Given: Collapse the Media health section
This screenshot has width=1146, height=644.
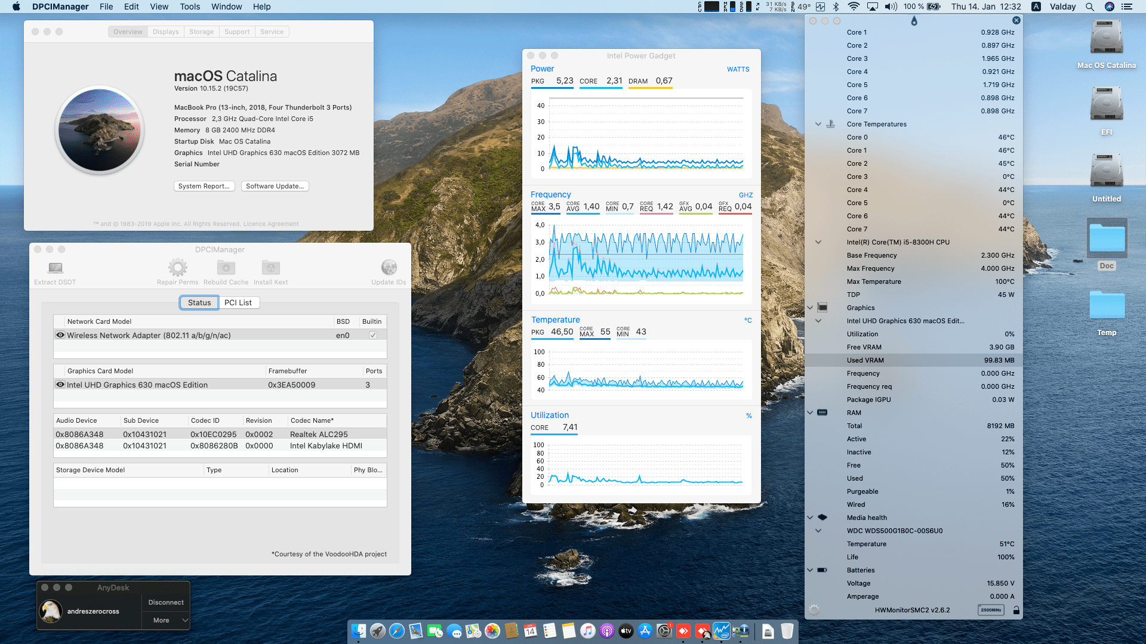Looking at the screenshot, I should tap(810, 518).
